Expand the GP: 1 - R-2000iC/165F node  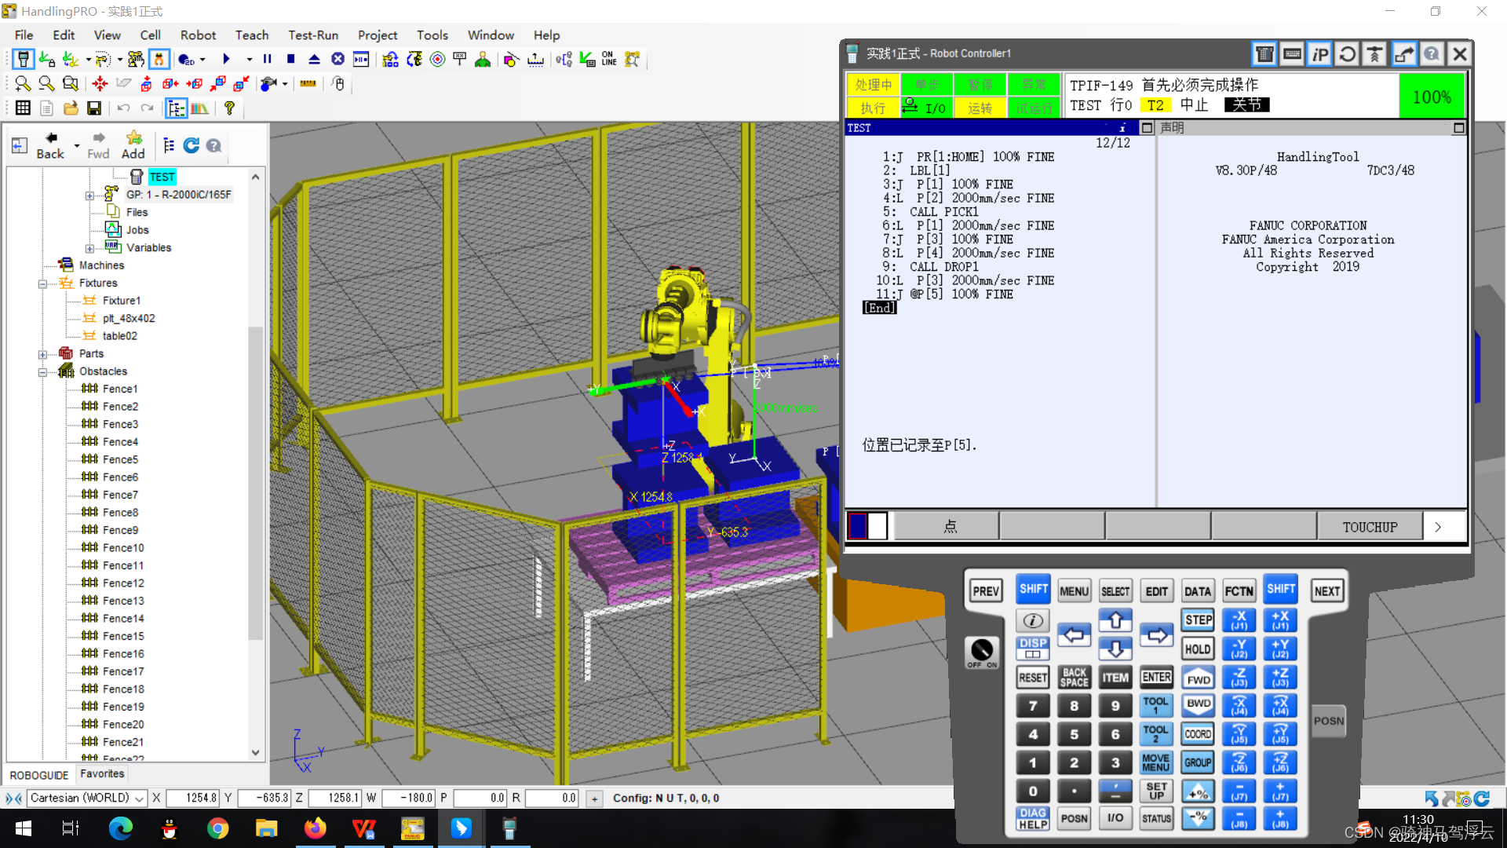point(89,196)
